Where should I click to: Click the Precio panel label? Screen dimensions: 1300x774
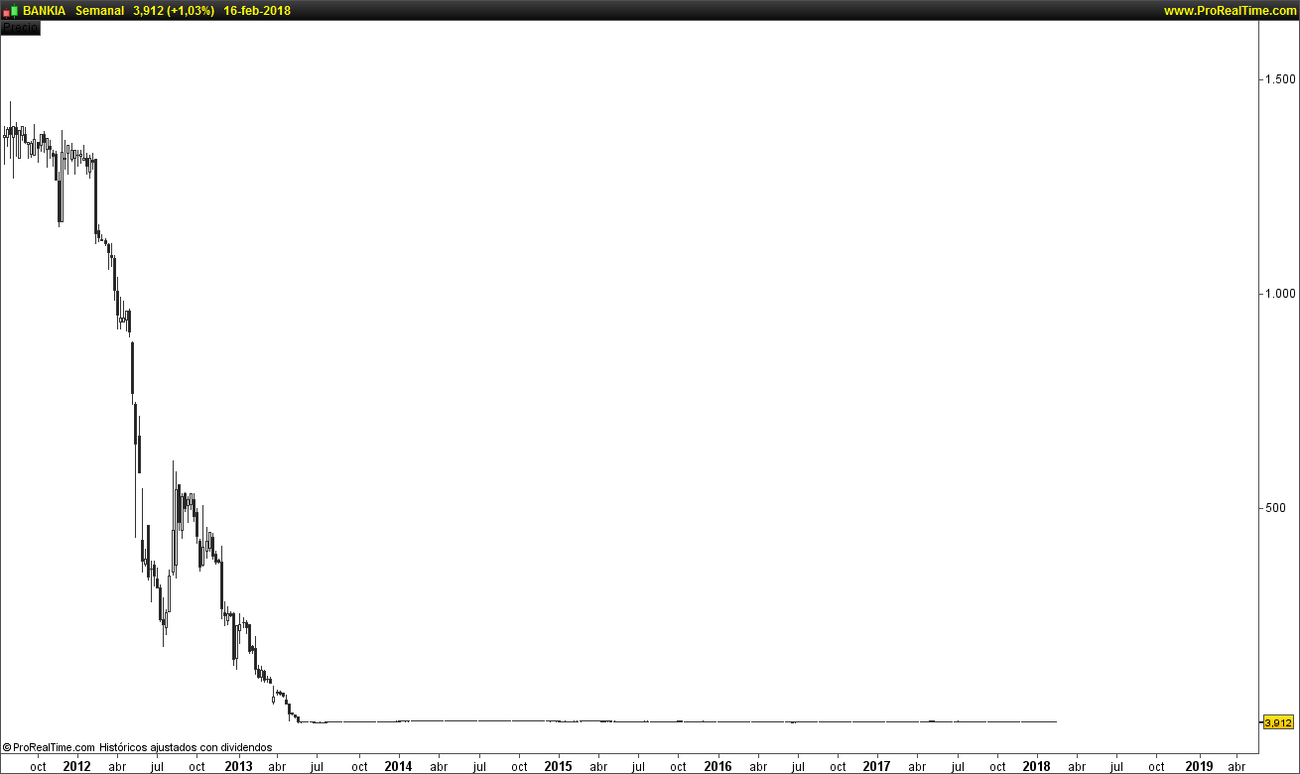[20, 28]
